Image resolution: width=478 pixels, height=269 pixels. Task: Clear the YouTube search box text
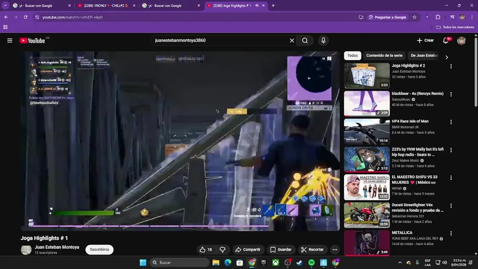[x=292, y=40]
